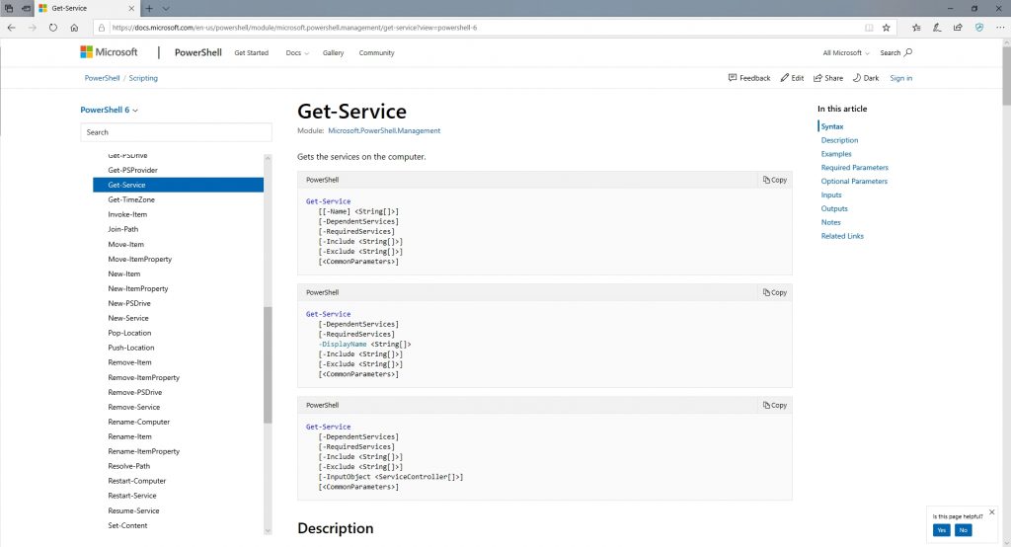Viewport: 1011px width, 547px height.
Task: Expand the PowerShell 6 version dropdown
Action: (x=109, y=110)
